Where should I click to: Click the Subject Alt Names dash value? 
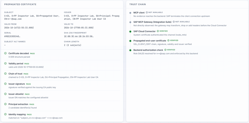[x=5, y=45]
